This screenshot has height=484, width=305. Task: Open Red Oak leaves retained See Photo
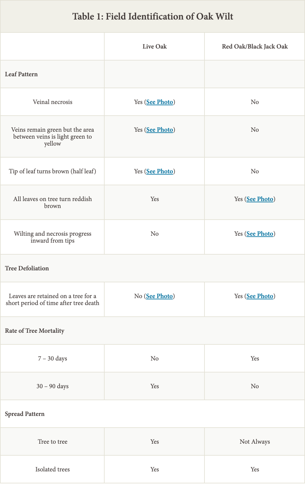point(260,296)
